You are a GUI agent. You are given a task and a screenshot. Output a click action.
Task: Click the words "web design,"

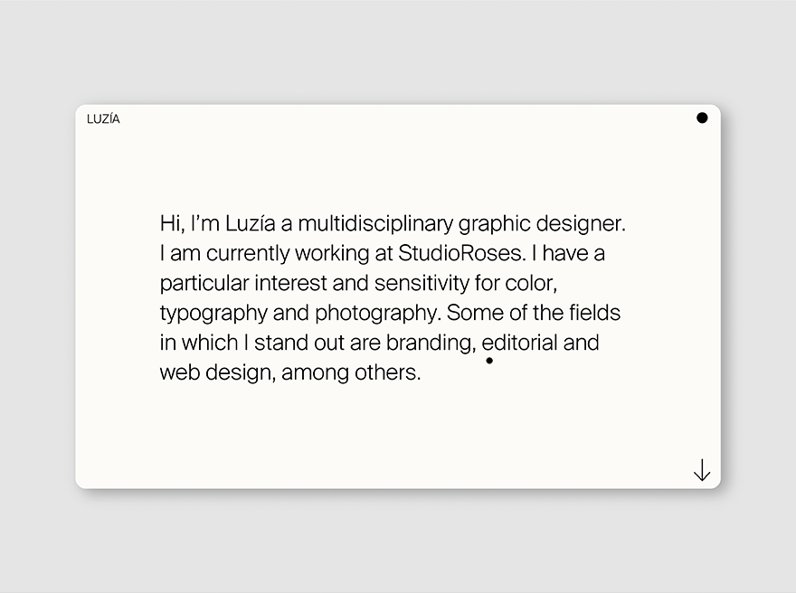[x=218, y=372]
